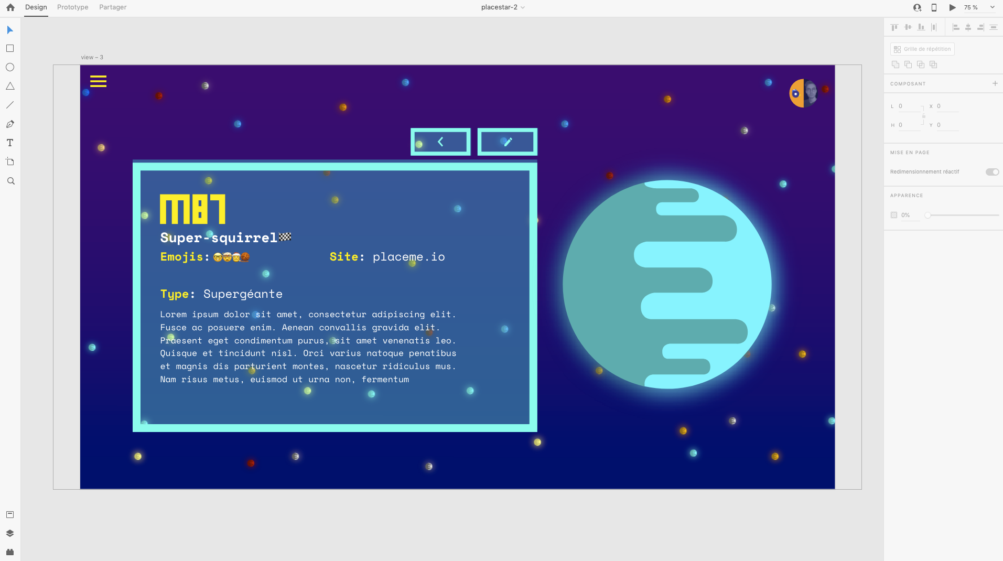Switch to the Design tab

(36, 7)
